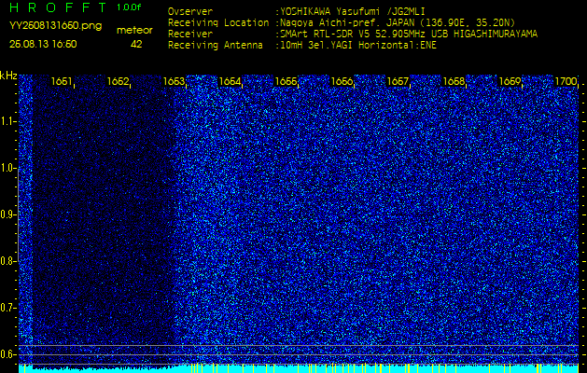Click the 1700 time marker
The image size is (587, 373).
566,81
